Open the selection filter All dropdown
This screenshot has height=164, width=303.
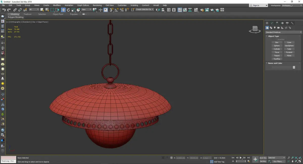click(34, 10)
